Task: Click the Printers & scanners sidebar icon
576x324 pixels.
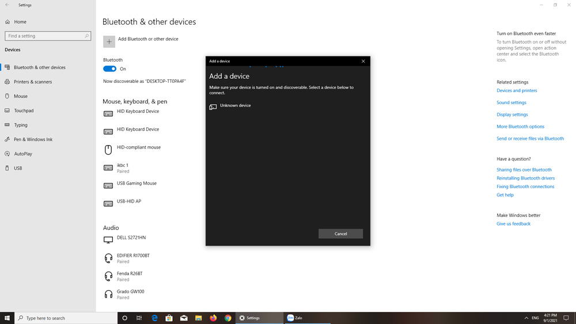Action: (x=7, y=82)
